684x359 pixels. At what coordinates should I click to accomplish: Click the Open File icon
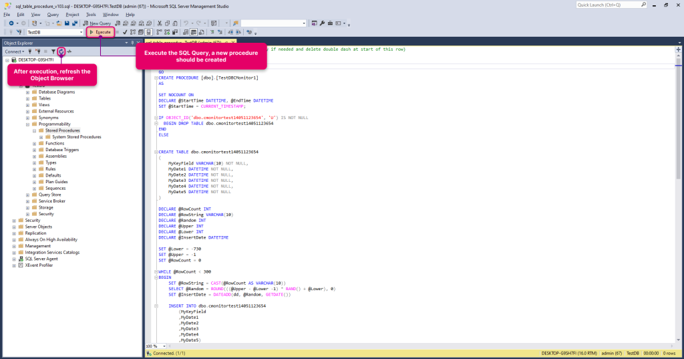59,23
